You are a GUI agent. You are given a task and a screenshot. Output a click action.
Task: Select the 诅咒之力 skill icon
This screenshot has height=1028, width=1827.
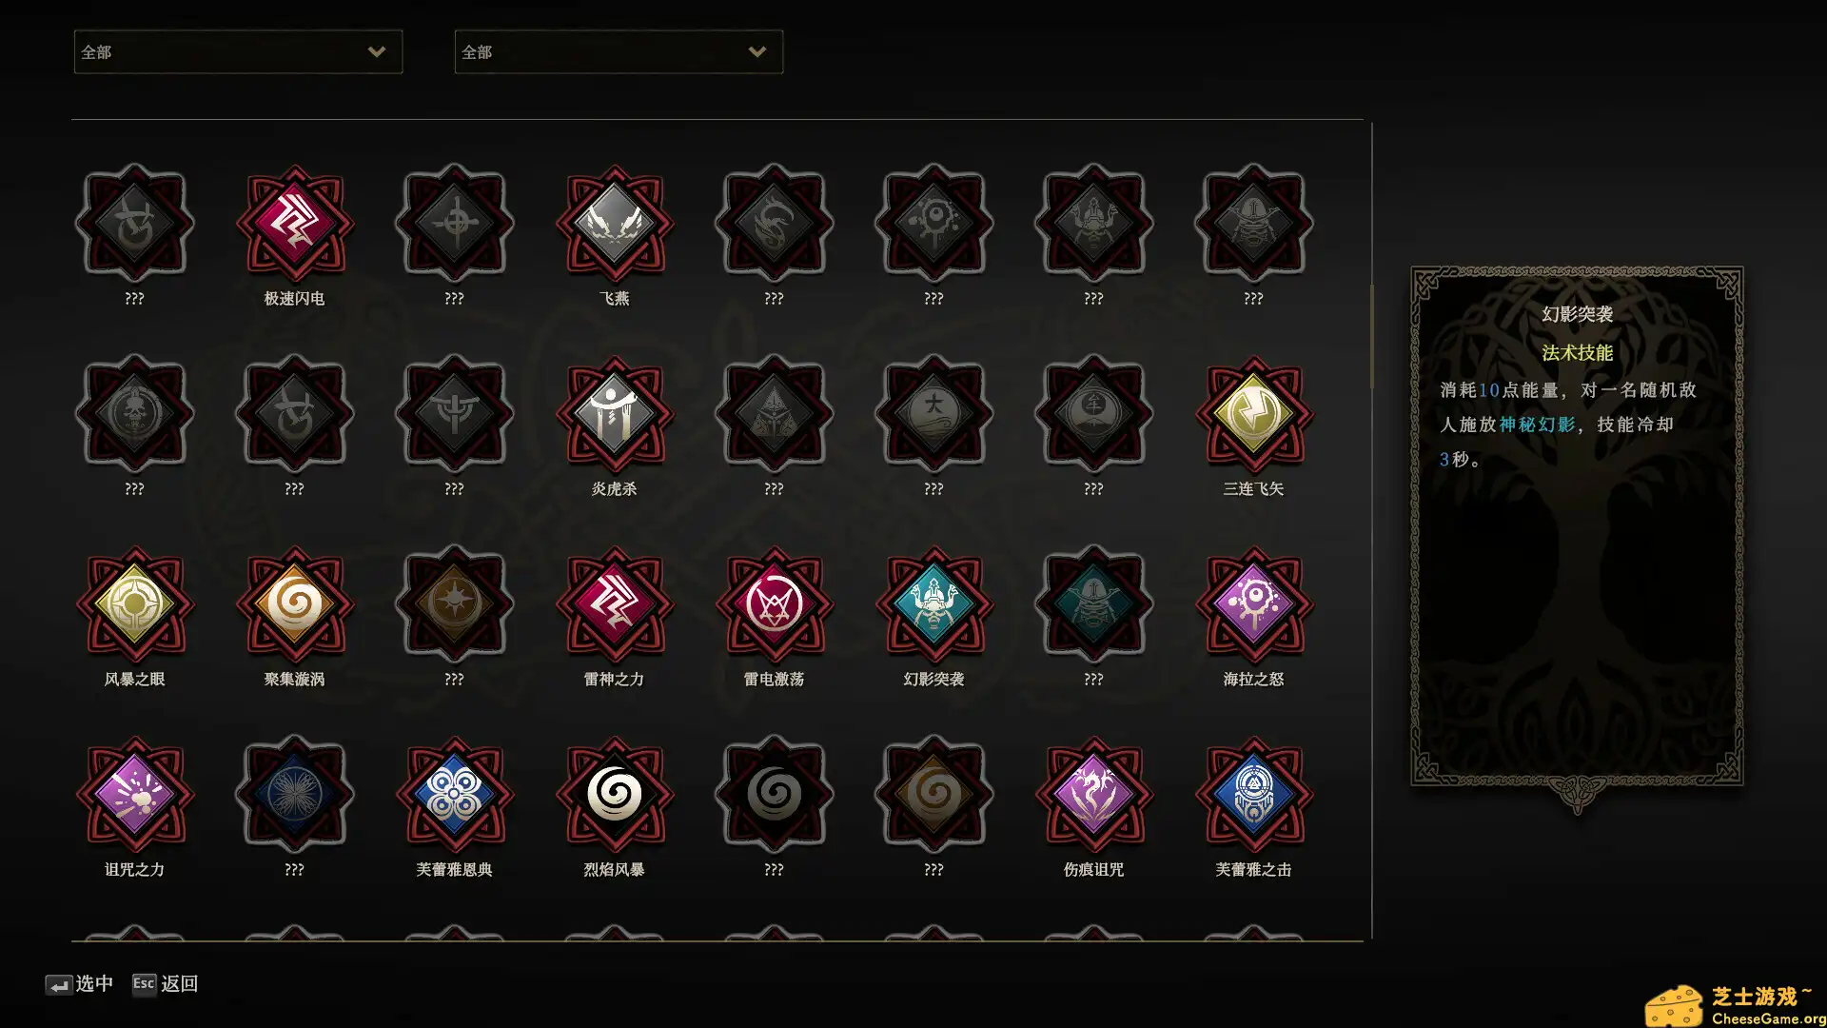[134, 794]
